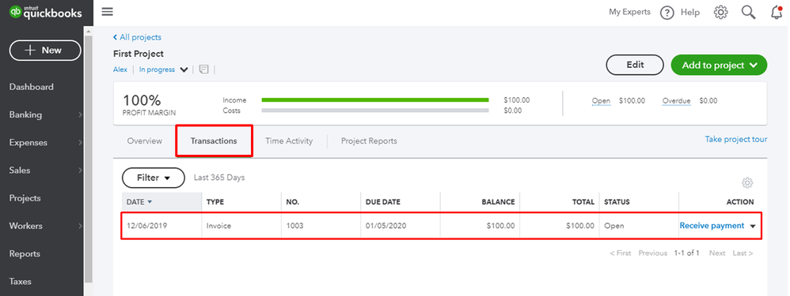Click the BALANCE column header
This screenshot has height=296, width=790.
click(x=498, y=202)
